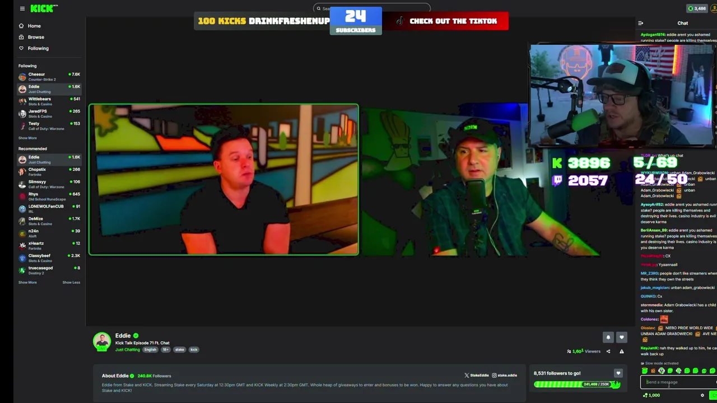Open Wittlebears channel
The height and width of the screenshot is (403, 717).
tap(49, 101)
